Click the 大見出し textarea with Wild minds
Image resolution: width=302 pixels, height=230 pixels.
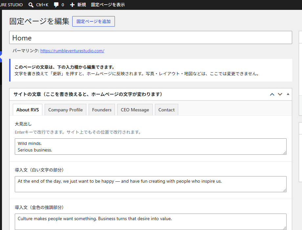click(151, 147)
